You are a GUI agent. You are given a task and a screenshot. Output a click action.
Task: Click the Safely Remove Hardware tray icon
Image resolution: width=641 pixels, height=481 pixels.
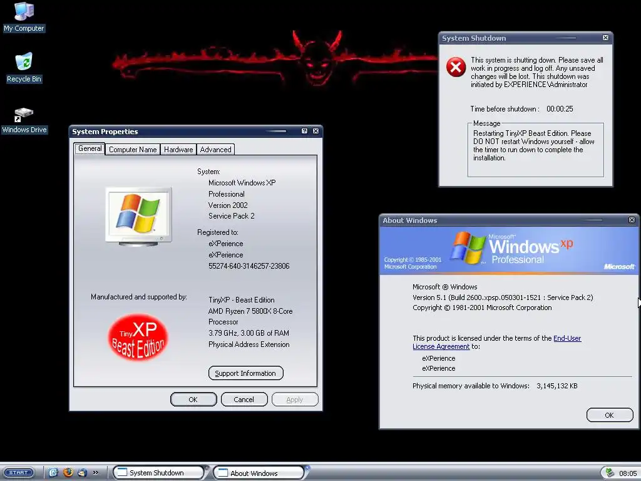coord(610,473)
